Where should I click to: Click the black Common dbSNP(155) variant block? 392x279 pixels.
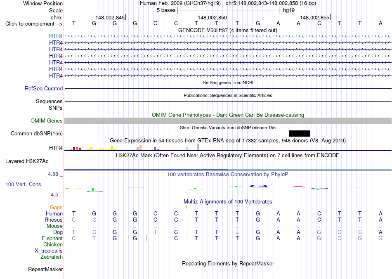[300, 133]
